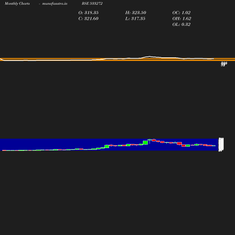The height and width of the screenshot is (235, 235).
Task: Open the munafasutra.in site label
Action: click(x=55, y=3)
